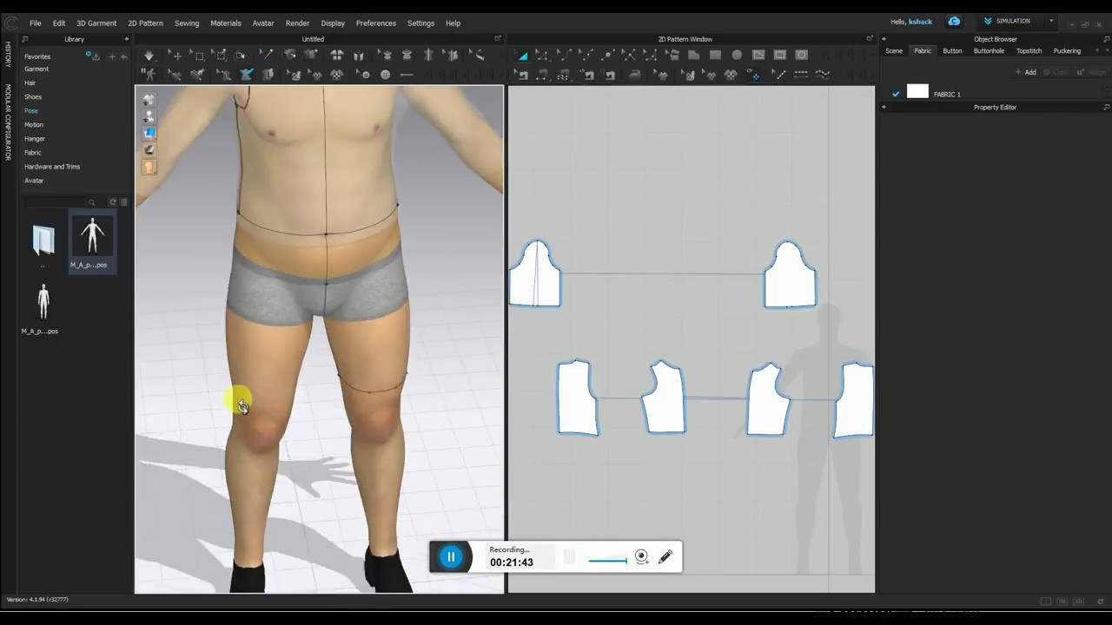Click the Simulate down-arrow icon in 3D toolbar
This screenshot has width=1112, height=625.
tap(149, 56)
